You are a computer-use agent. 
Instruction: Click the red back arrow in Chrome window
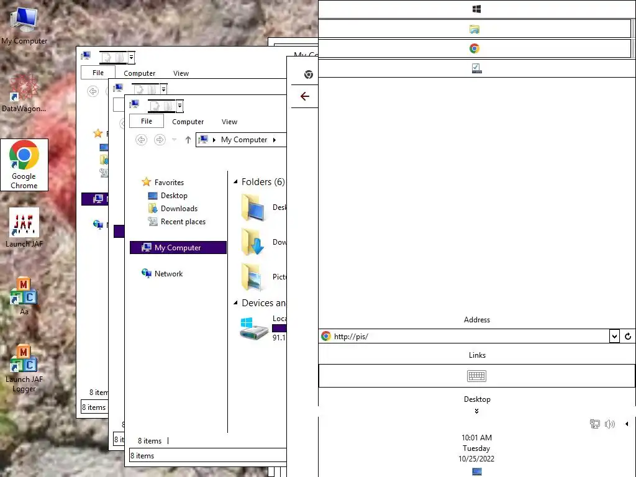304,96
